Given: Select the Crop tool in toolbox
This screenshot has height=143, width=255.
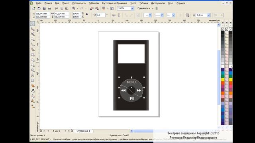Looking at the screenshot, I should [33, 34].
